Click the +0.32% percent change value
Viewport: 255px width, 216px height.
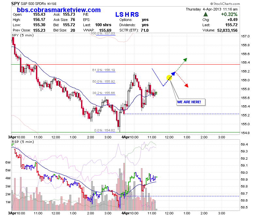click(229, 14)
